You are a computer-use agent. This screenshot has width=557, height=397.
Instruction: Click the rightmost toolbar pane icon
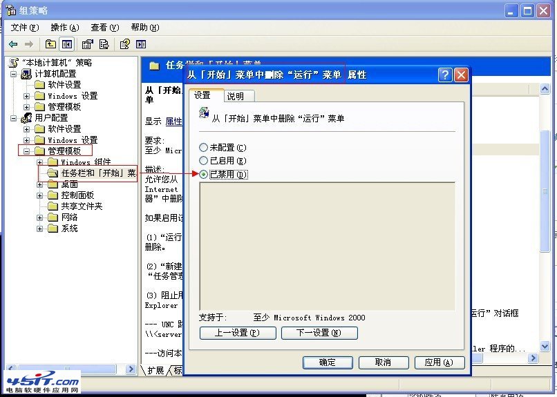click(x=141, y=44)
